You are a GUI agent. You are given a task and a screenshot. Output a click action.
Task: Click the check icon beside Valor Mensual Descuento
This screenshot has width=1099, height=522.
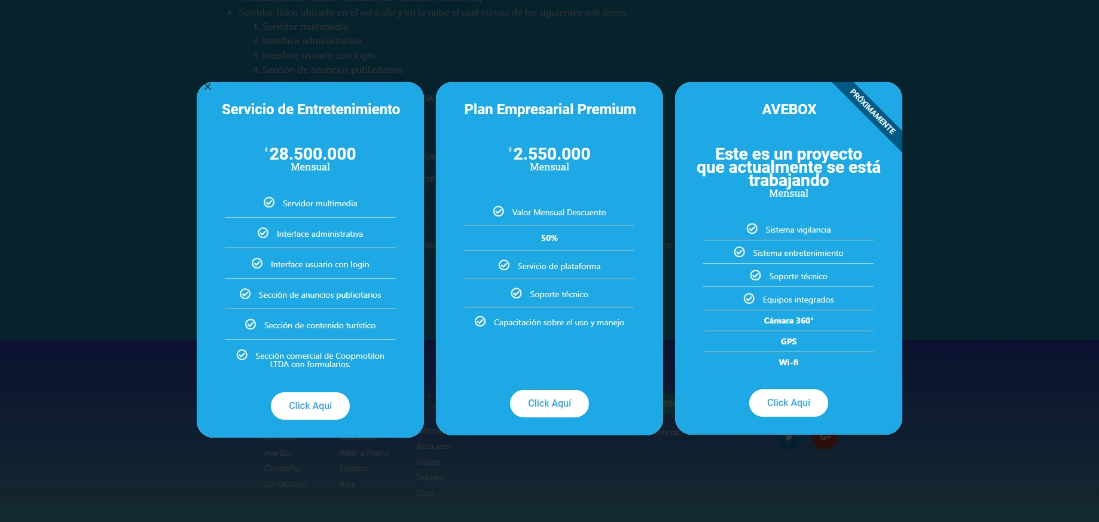coord(499,212)
